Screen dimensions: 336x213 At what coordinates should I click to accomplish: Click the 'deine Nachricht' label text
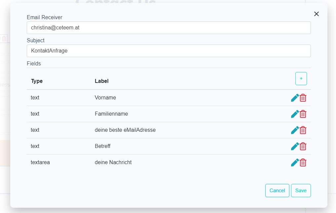(113, 162)
